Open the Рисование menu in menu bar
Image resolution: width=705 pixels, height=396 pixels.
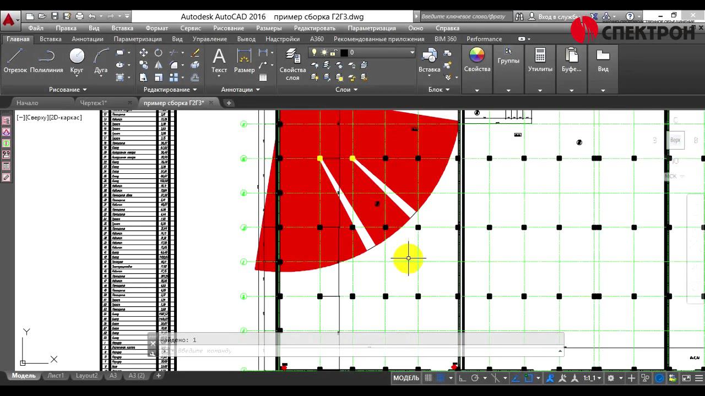pyautogui.click(x=229, y=28)
